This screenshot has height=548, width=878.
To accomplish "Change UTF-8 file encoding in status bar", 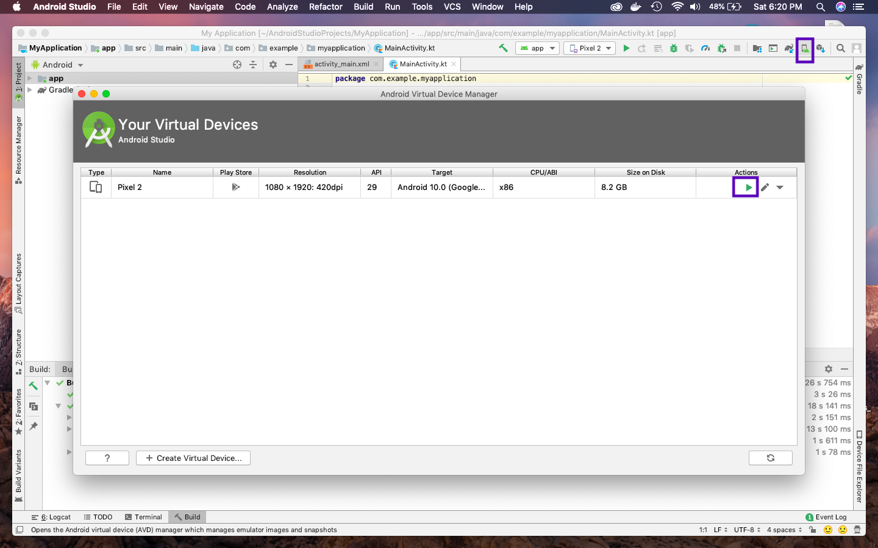I will [x=747, y=530].
